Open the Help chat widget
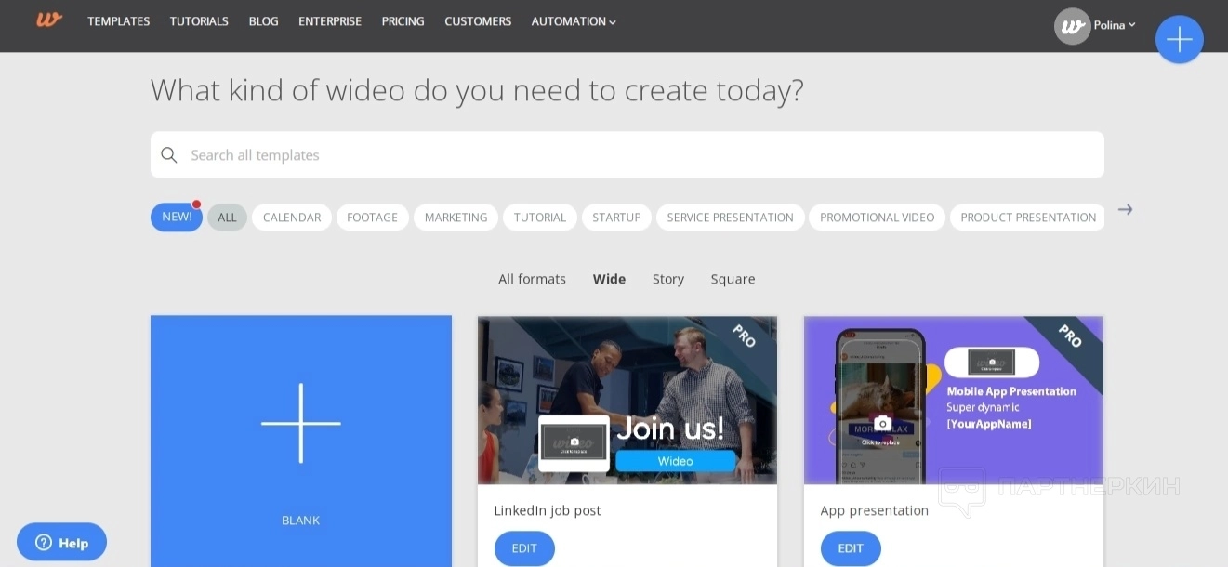 pyautogui.click(x=61, y=543)
